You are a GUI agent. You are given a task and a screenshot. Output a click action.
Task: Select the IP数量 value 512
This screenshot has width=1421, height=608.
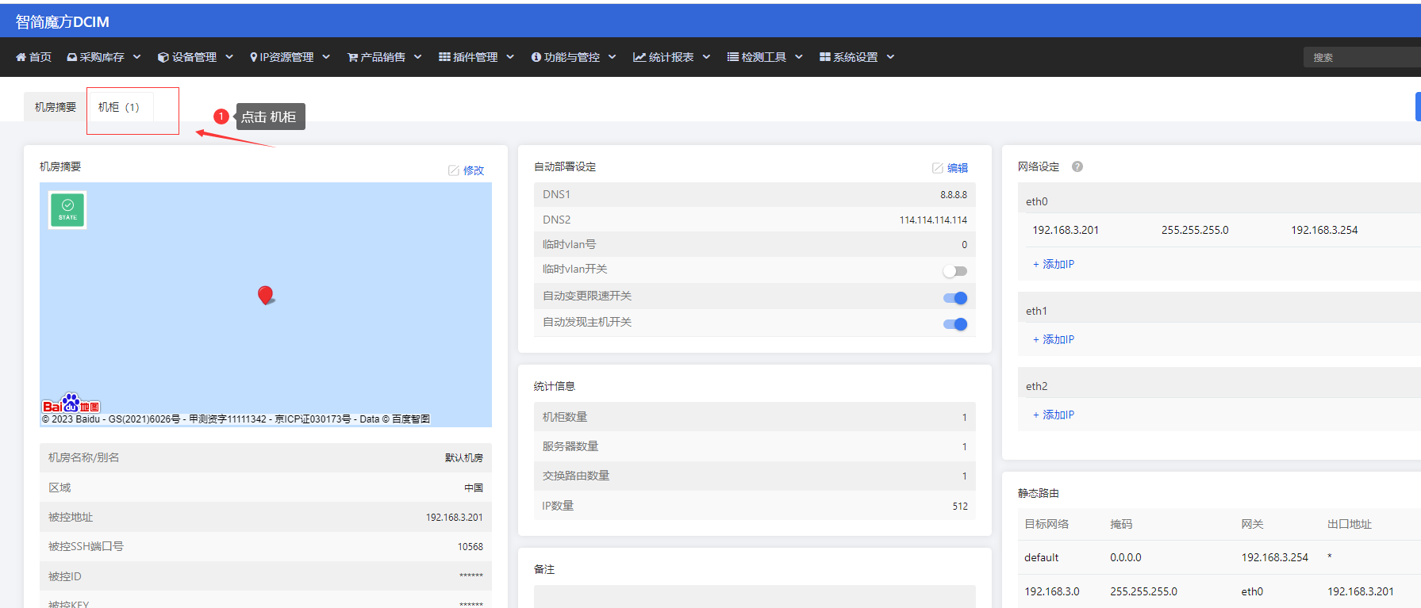[960, 506]
